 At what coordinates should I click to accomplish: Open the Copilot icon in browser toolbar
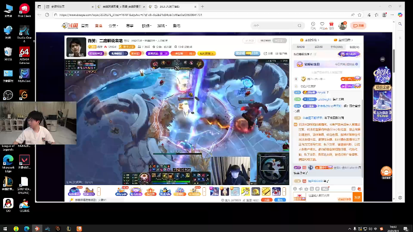pyautogui.click(x=400, y=15)
